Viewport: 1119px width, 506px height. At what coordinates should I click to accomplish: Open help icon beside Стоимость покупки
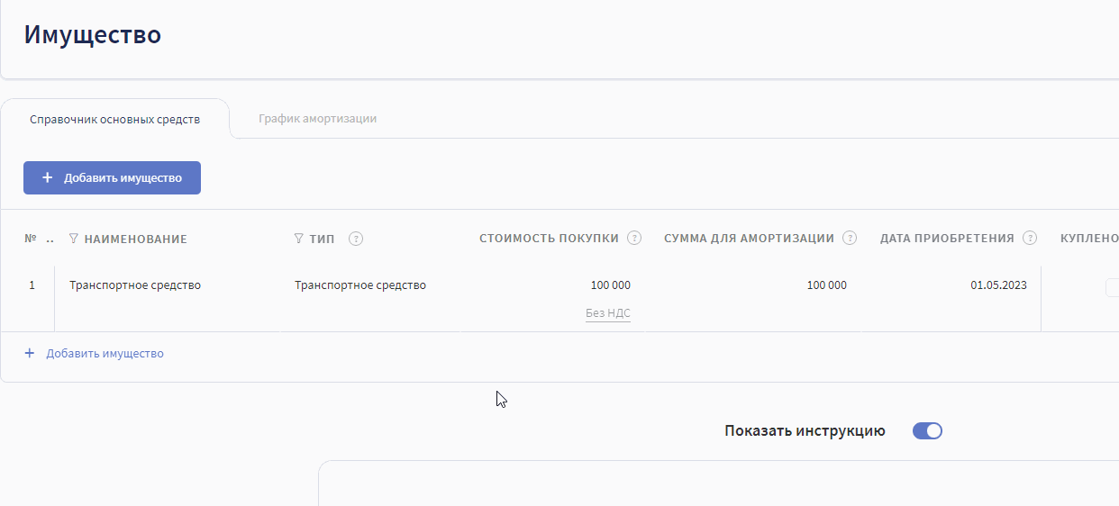[634, 239]
